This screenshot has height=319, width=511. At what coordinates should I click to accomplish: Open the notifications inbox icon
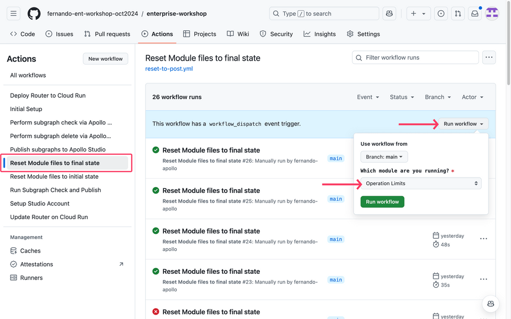pyautogui.click(x=475, y=14)
